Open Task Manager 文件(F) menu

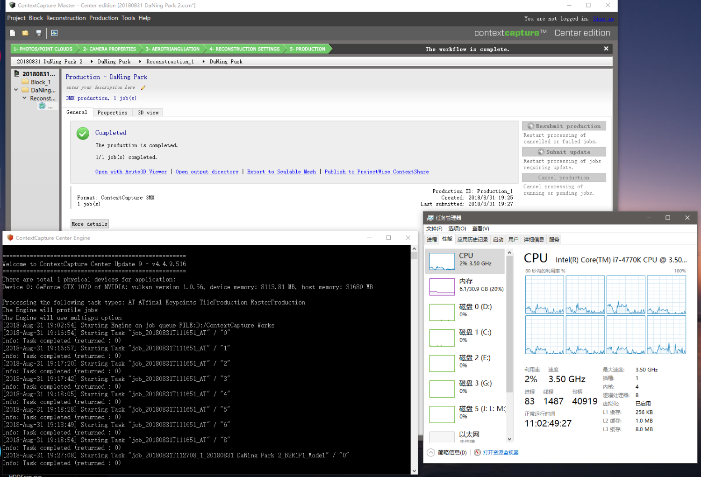pos(434,228)
